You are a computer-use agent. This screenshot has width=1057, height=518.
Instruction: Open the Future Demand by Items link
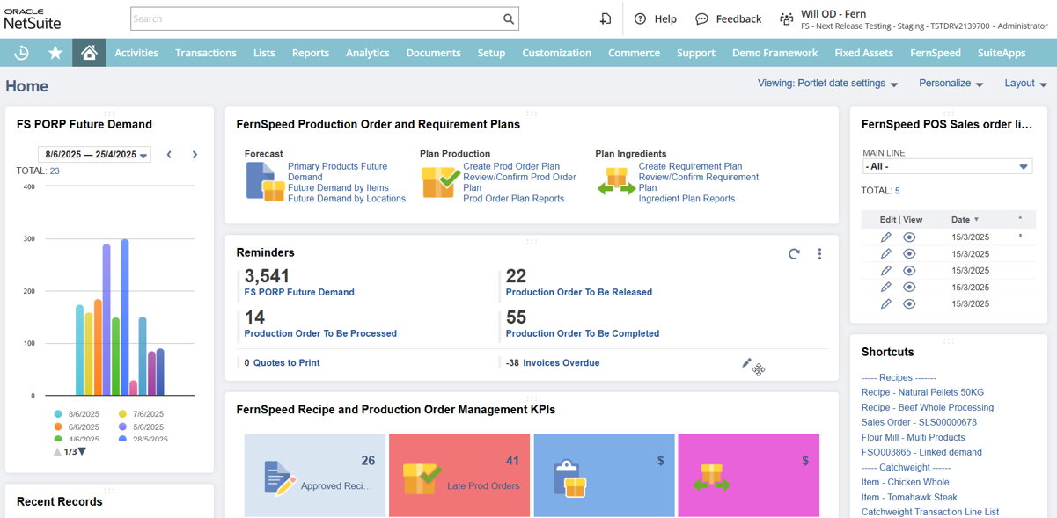[338, 187]
